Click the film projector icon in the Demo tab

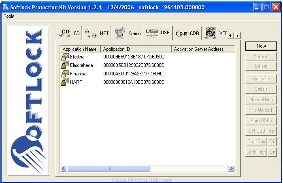coord(120,33)
